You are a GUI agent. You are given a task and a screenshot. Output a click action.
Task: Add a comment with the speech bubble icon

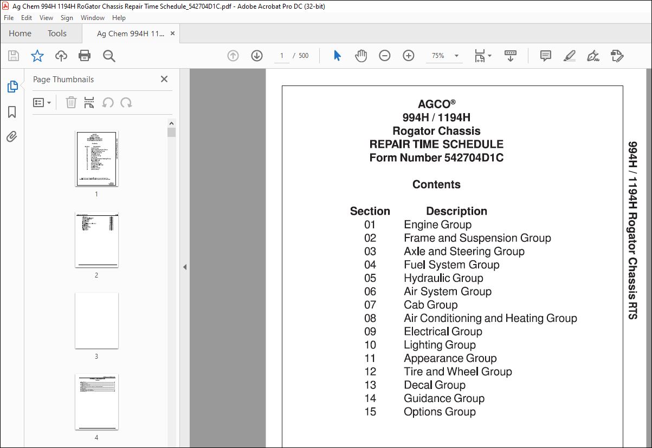pyautogui.click(x=546, y=56)
